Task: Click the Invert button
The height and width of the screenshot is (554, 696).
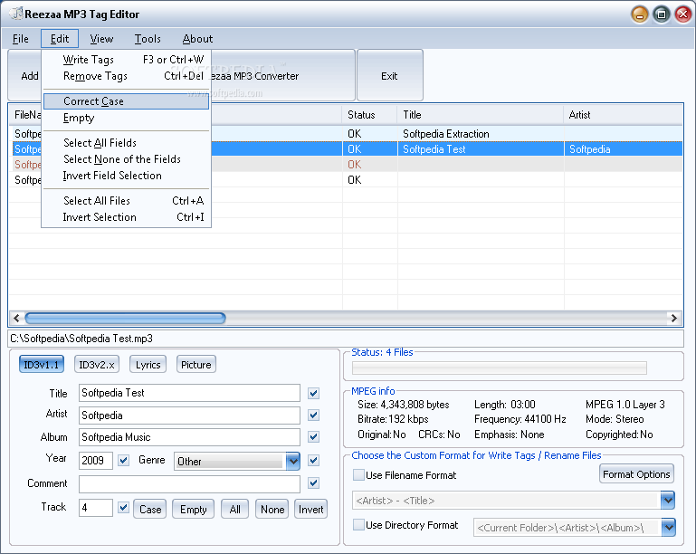Action: (x=310, y=509)
